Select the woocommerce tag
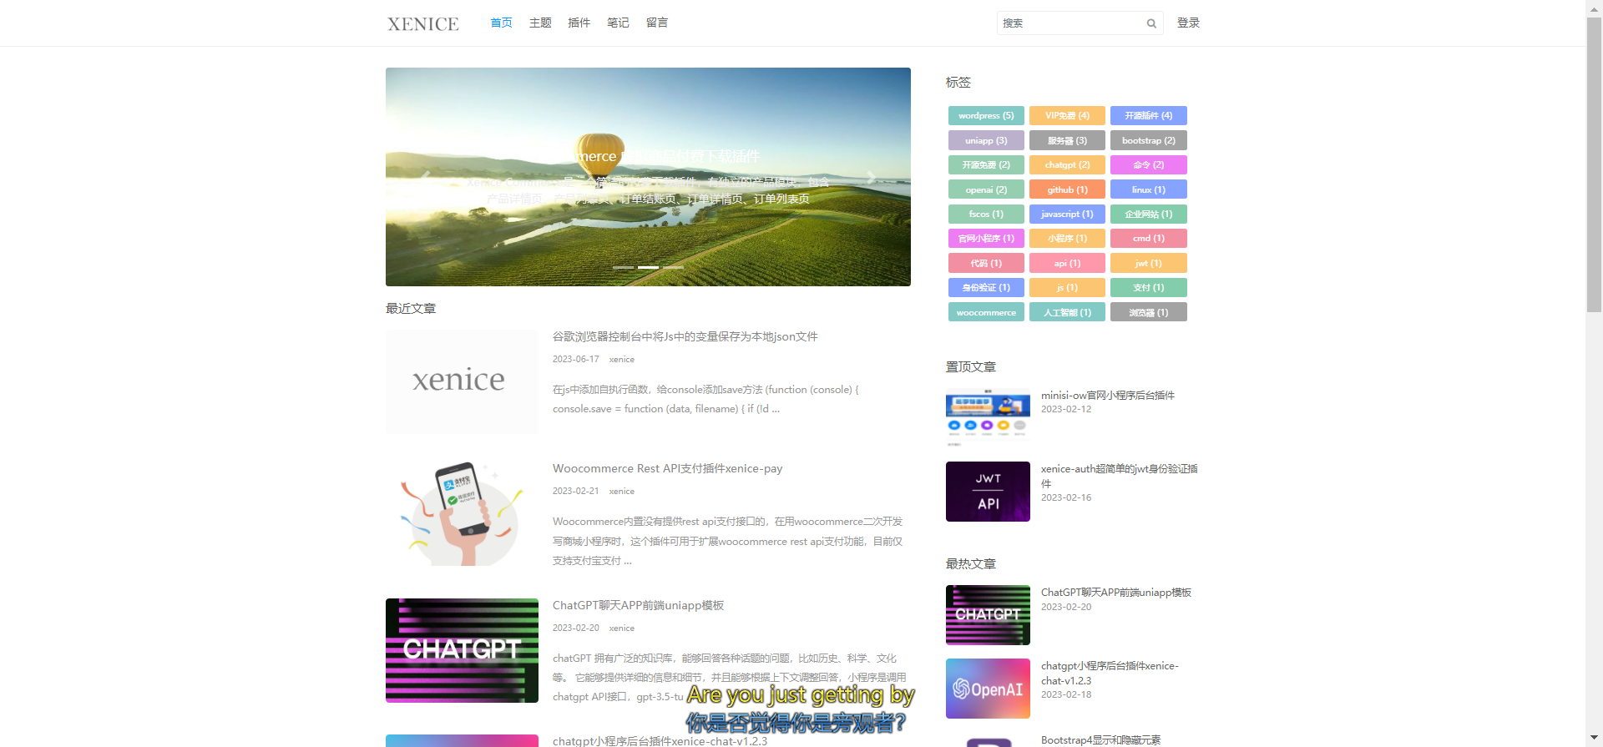This screenshot has width=1603, height=747. 986,313
